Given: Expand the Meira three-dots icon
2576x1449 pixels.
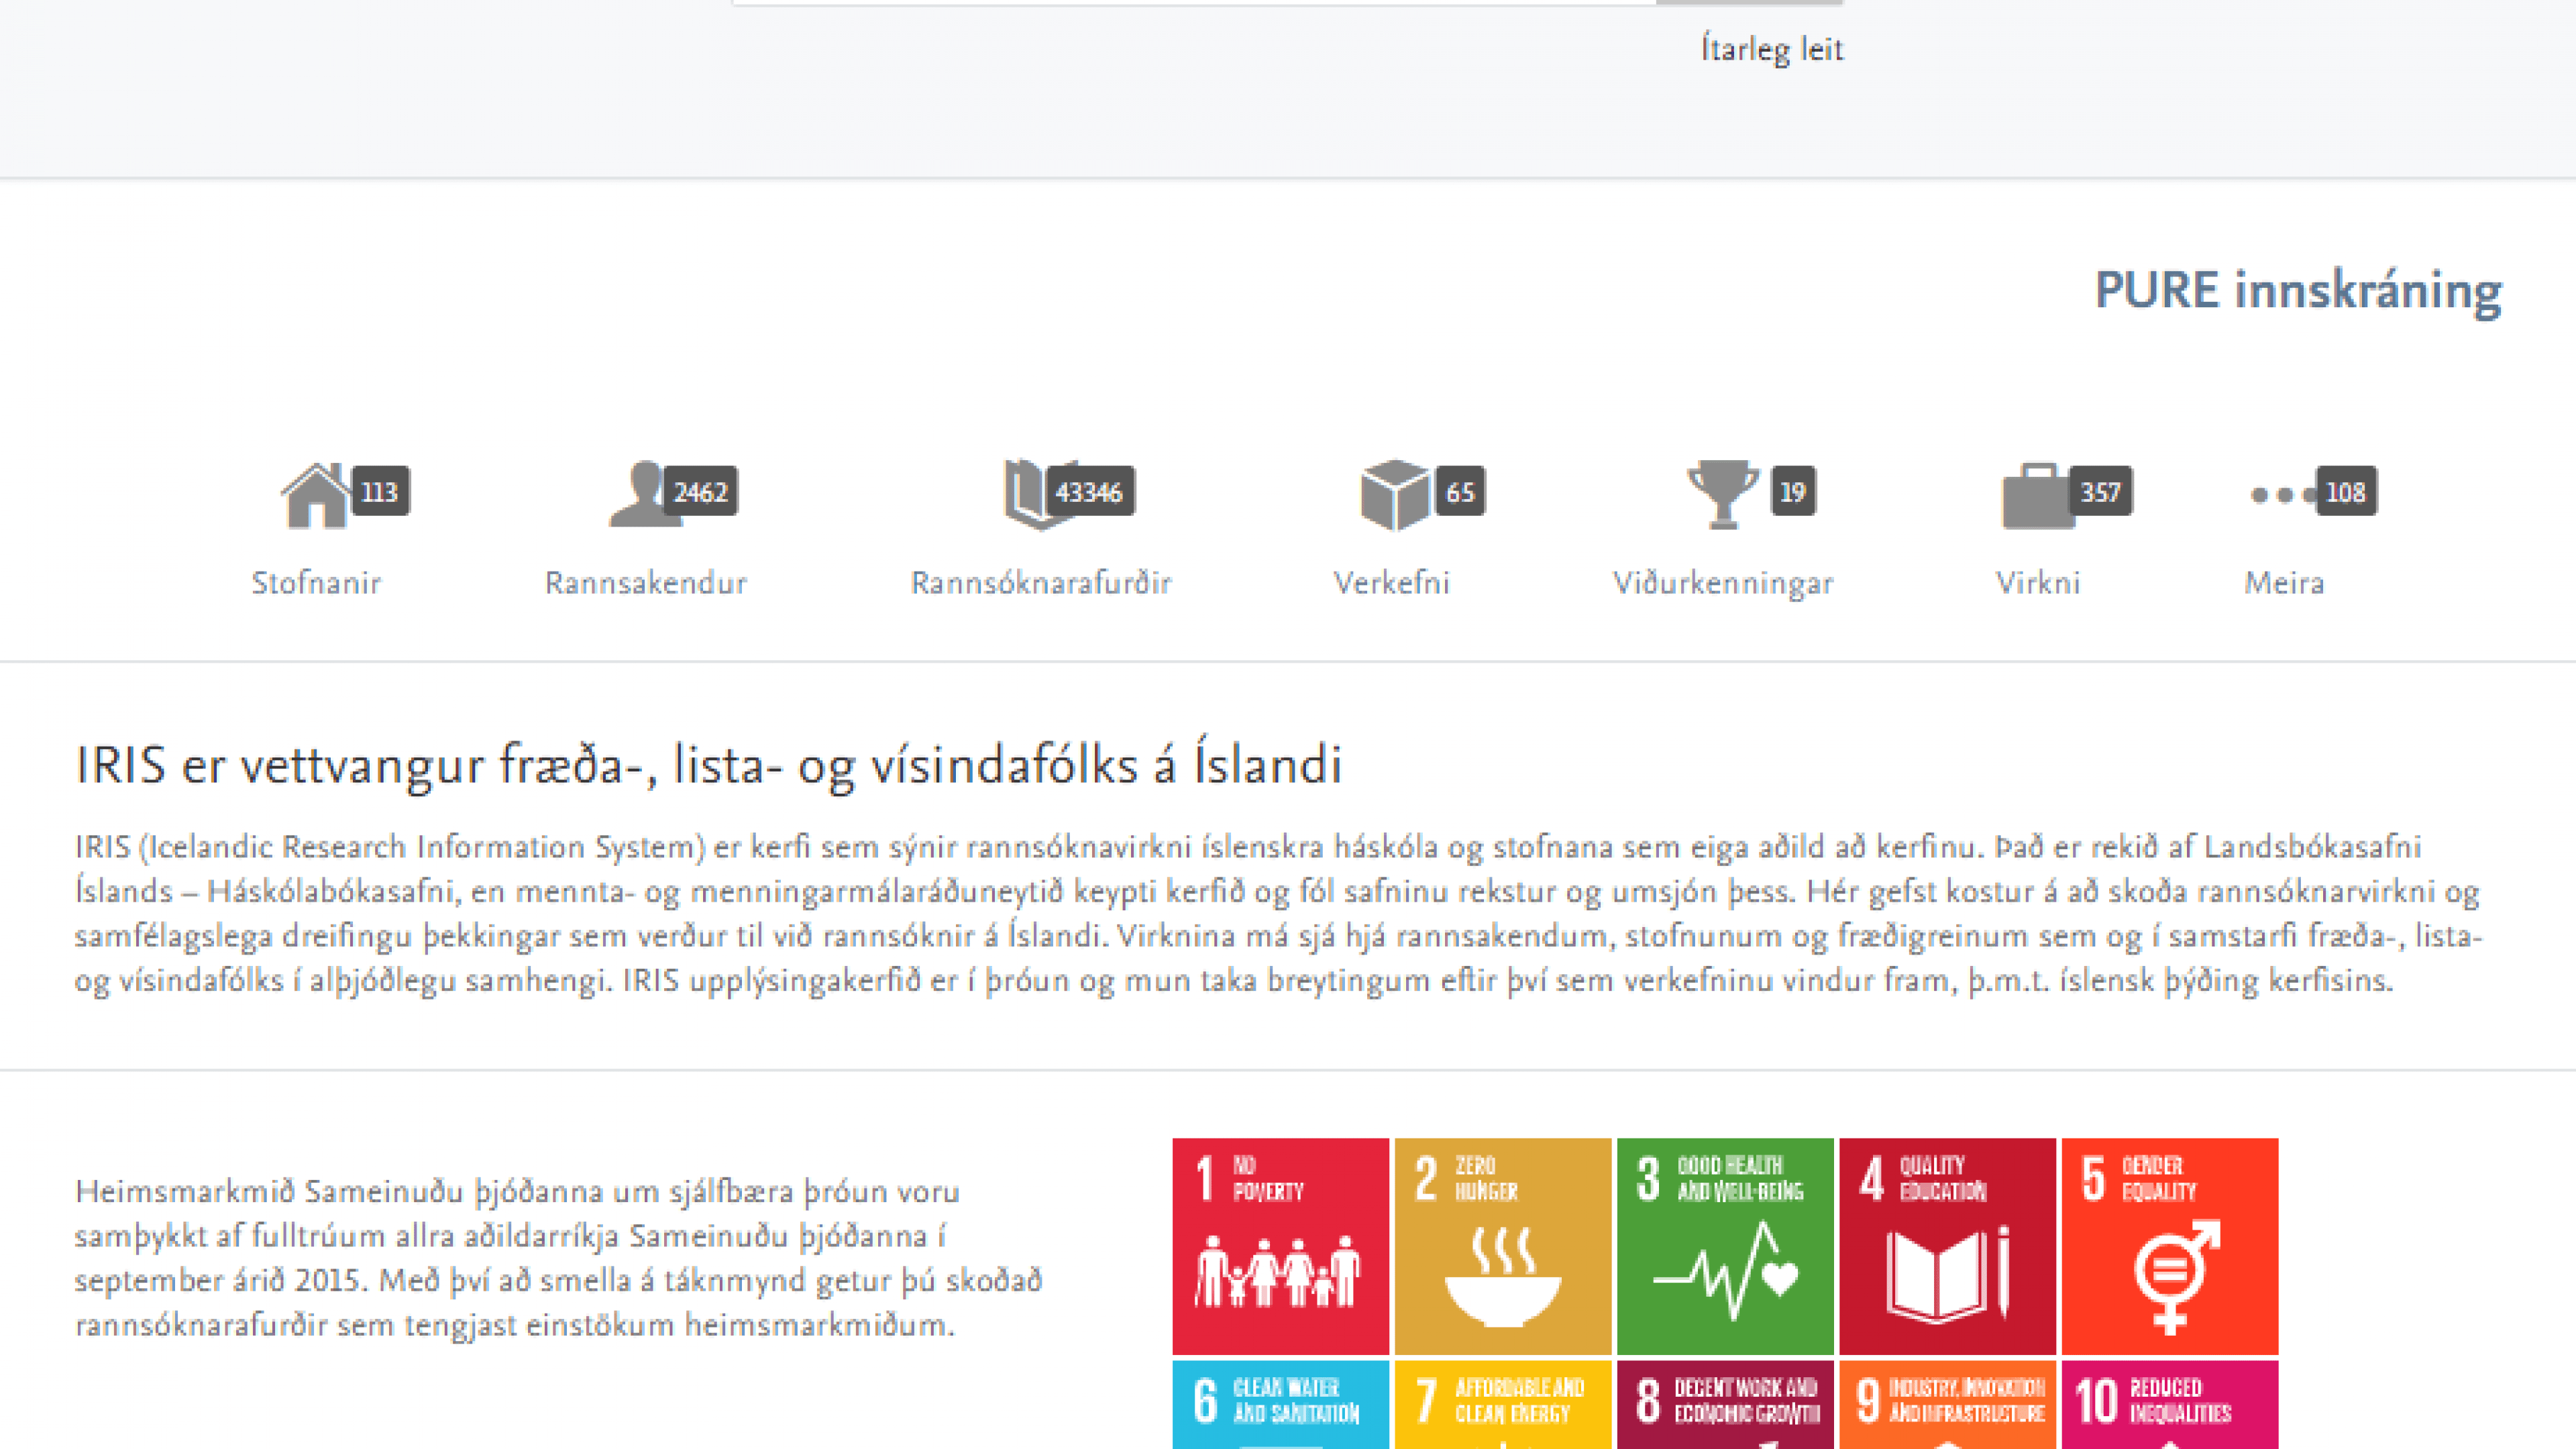Looking at the screenshot, I should click(x=2283, y=495).
